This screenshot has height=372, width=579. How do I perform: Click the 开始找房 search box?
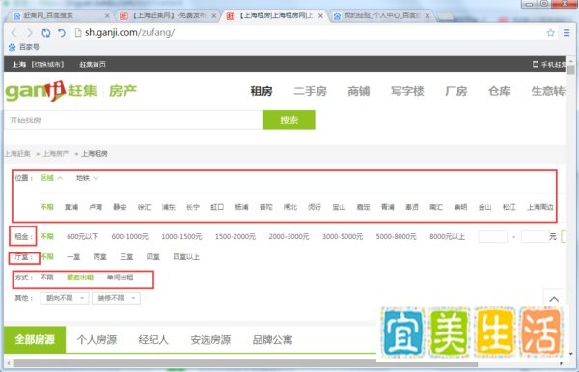pos(134,120)
